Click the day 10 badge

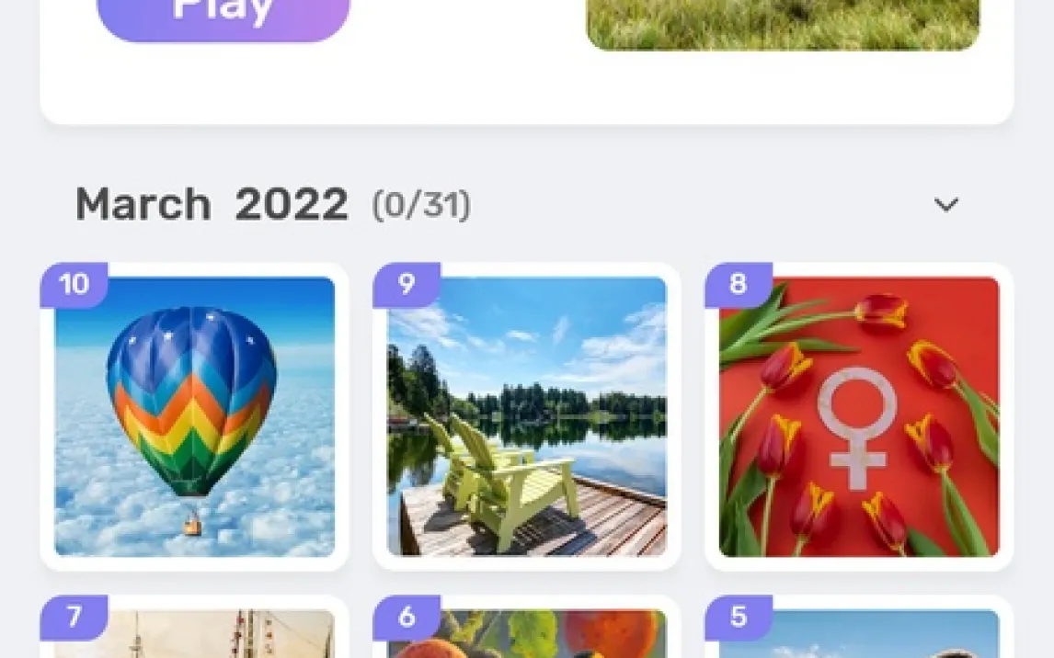point(74,285)
